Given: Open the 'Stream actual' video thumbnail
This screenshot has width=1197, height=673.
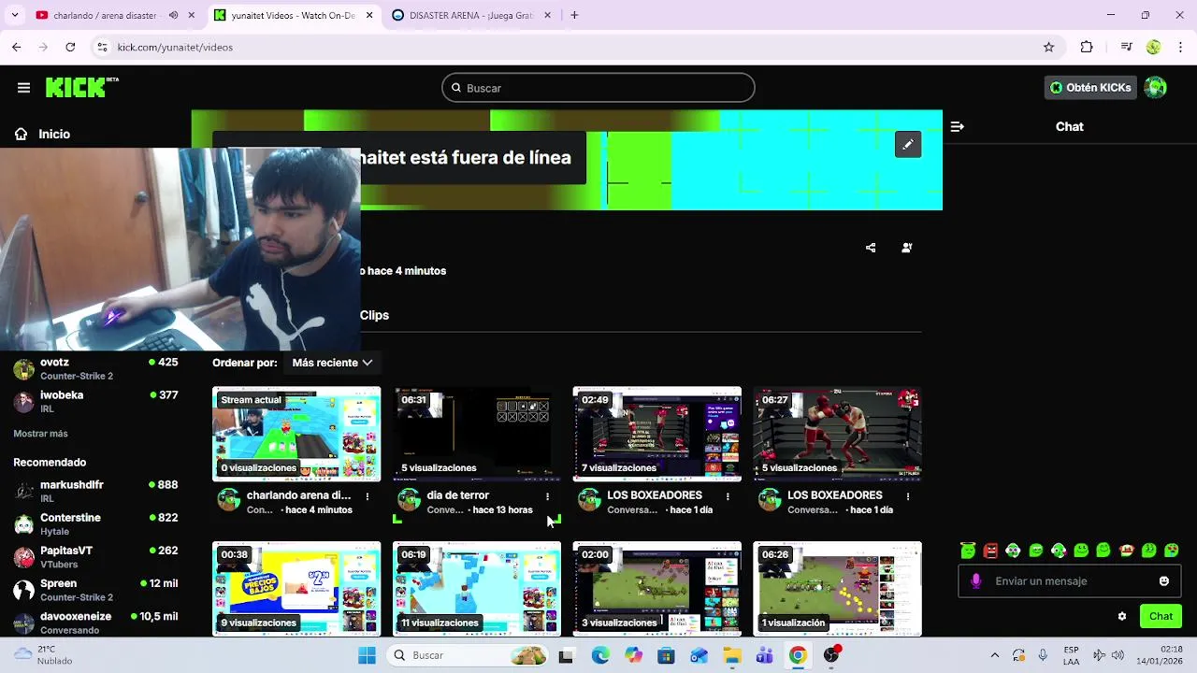Looking at the screenshot, I should pos(296,434).
